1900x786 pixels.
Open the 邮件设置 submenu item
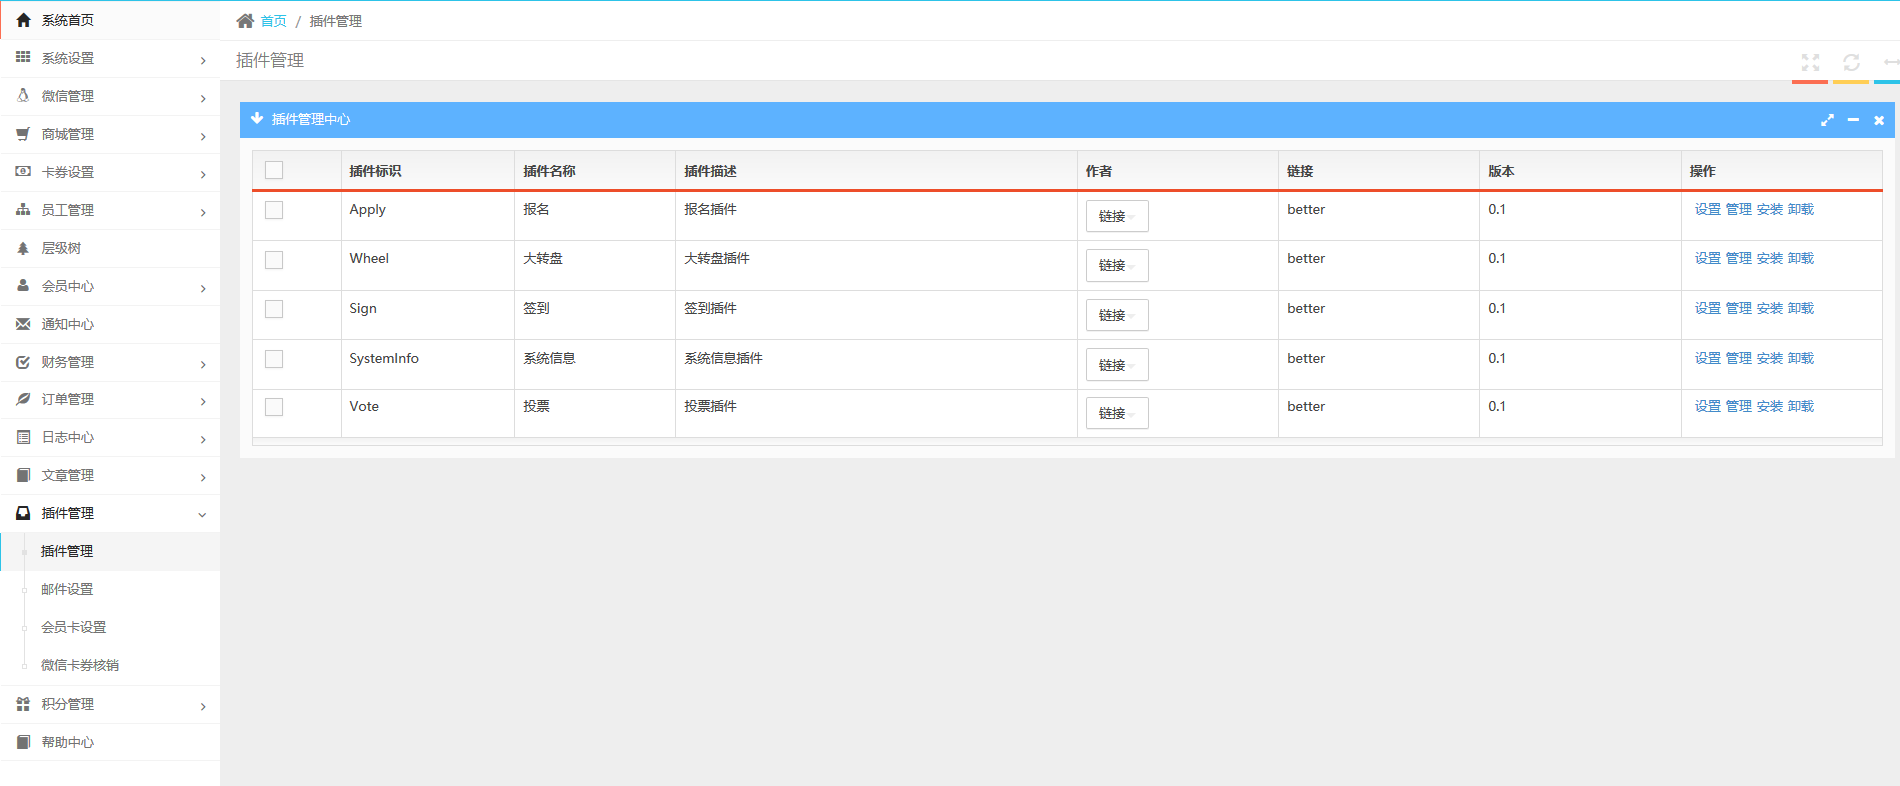coord(67,590)
